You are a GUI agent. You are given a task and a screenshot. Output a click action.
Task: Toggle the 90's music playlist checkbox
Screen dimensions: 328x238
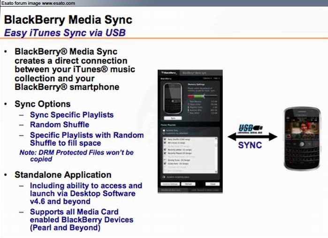click(165, 143)
